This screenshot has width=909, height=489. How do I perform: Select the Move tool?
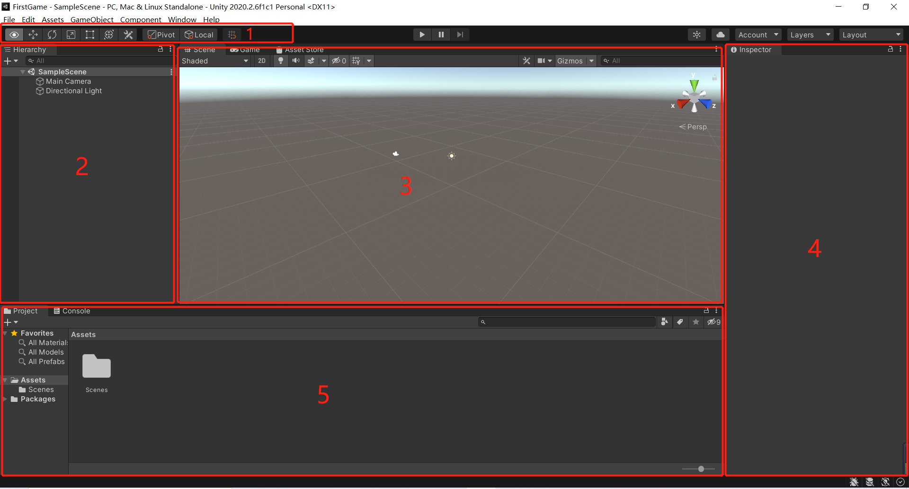point(33,34)
